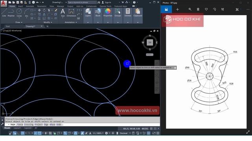Add a new drawing tab with plus
Image resolution: width=252 pixels, height=141 pixels.
click(47, 26)
